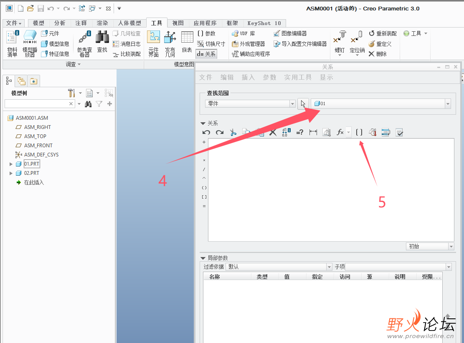Click the 重新装配 reassemble button
The height and width of the screenshot is (343, 464).
[382, 33]
